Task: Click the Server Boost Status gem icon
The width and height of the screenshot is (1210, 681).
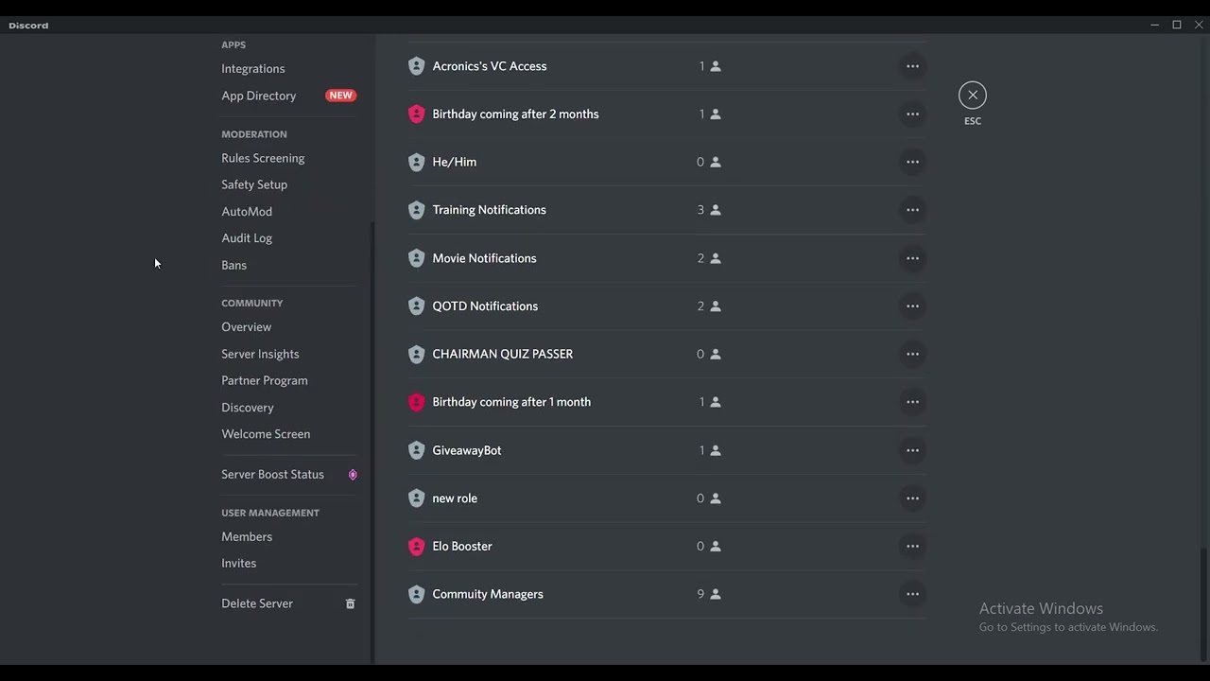Action: (x=353, y=475)
